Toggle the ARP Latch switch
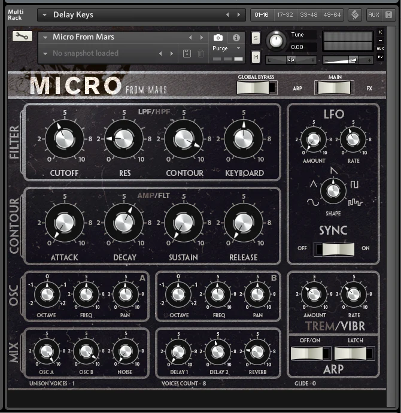This screenshot has width=401, height=413. (354, 353)
